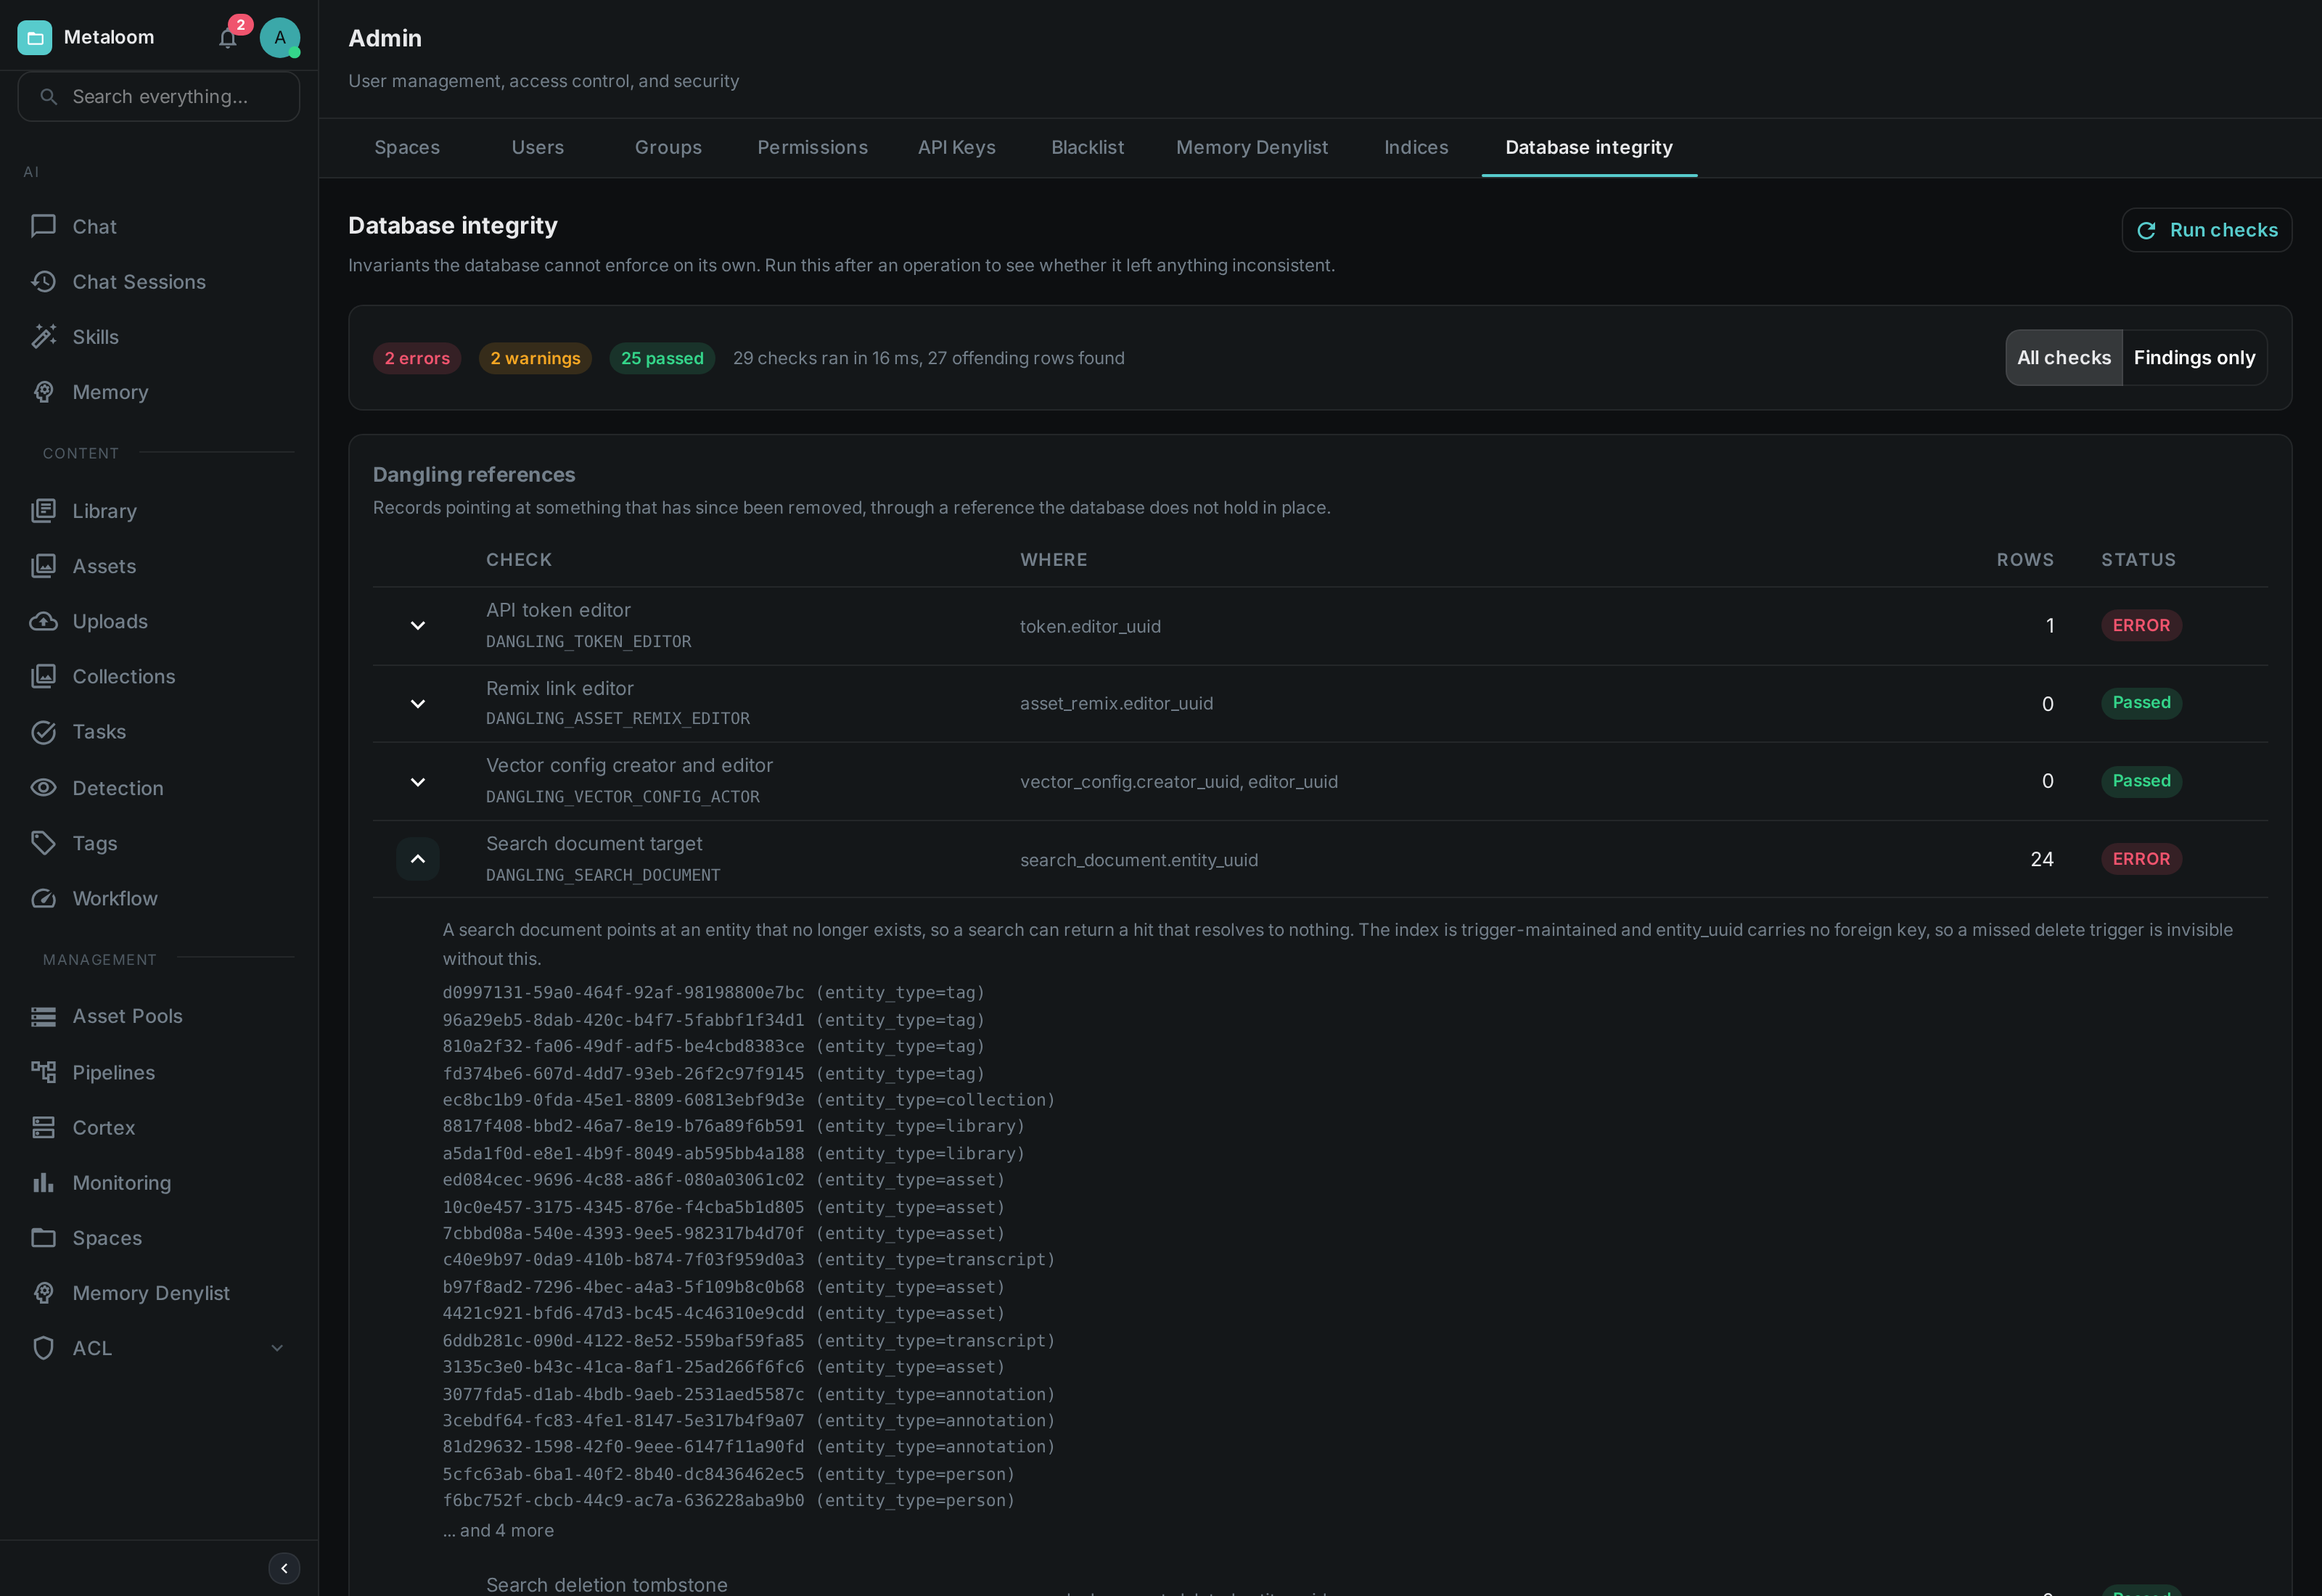Screen dimensions: 2322x1596
Task: Open the user avatar menu
Action: (x=280, y=38)
